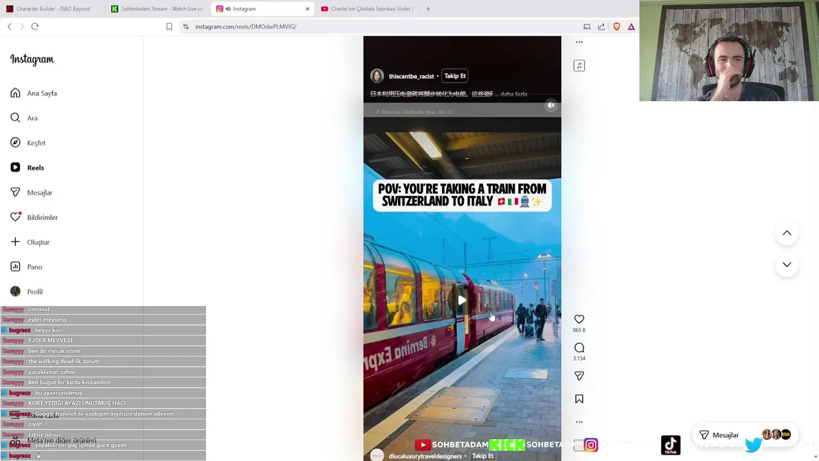Open the three-dot menu above the music icon
Screen dimensions: 819x461
tap(579, 42)
